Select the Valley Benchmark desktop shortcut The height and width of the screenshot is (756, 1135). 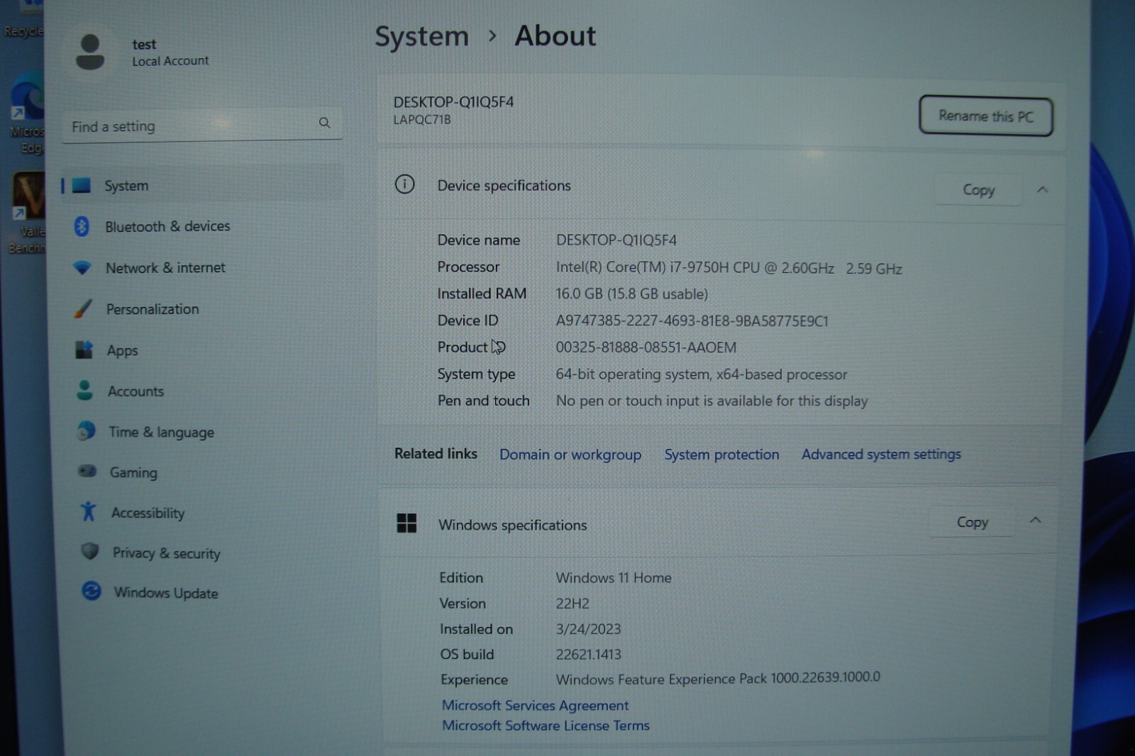click(27, 213)
